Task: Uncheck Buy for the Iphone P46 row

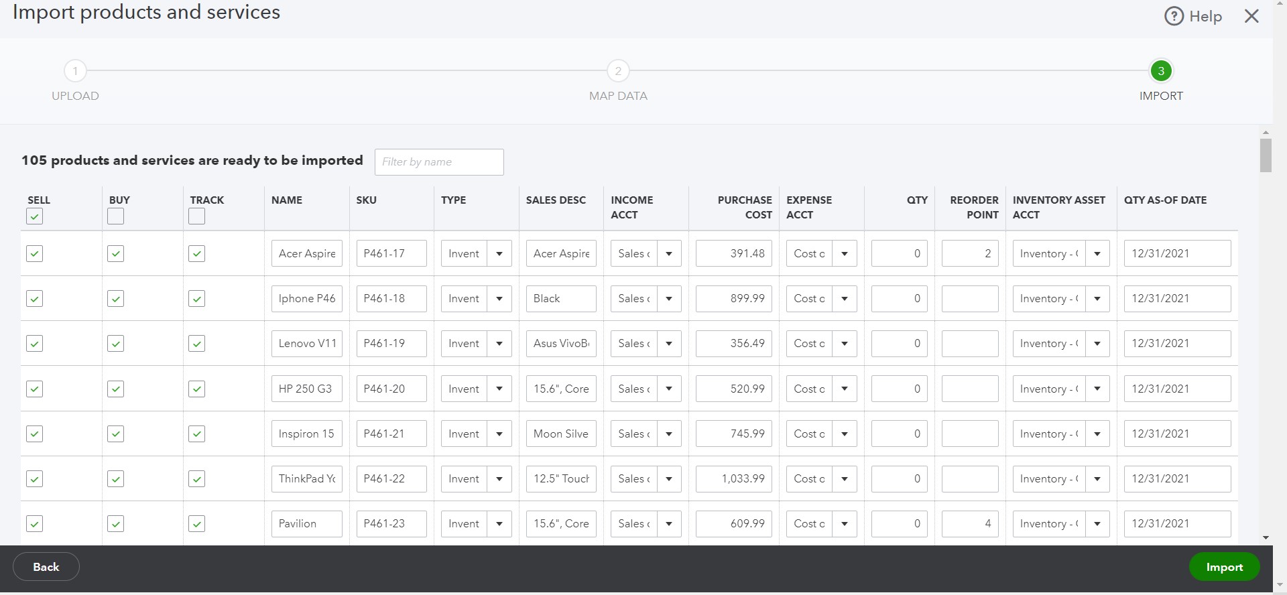Action: [x=116, y=299]
